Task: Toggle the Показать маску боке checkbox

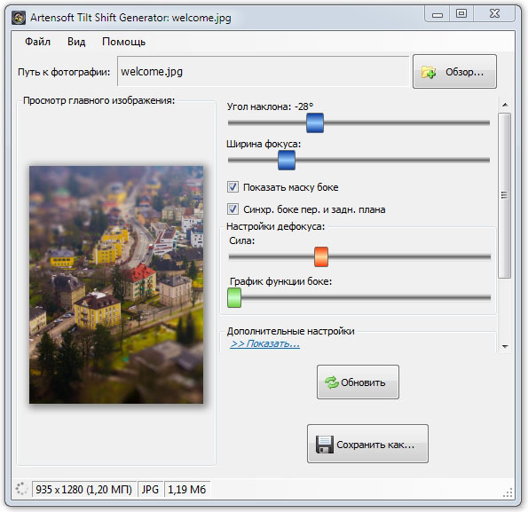Action: [232, 187]
